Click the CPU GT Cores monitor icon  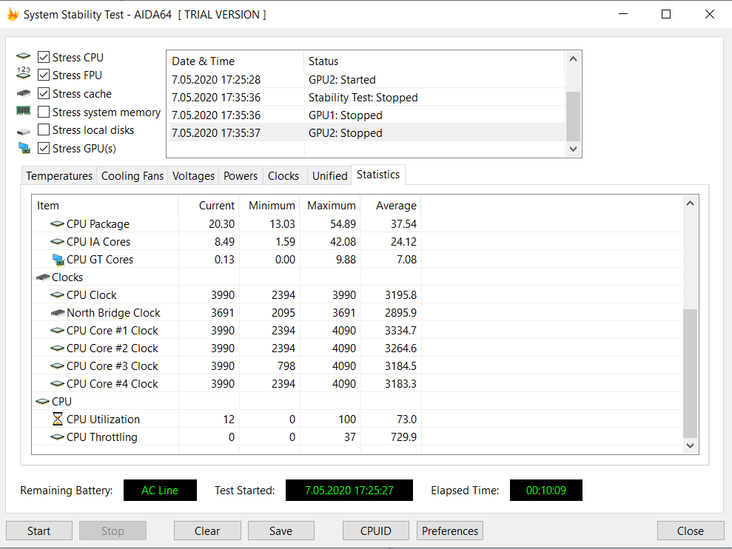[58, 260]
